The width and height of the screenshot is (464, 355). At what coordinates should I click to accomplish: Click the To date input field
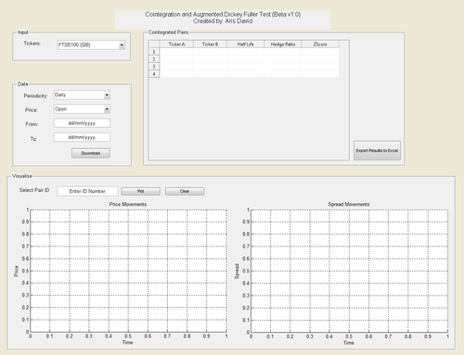82,137
